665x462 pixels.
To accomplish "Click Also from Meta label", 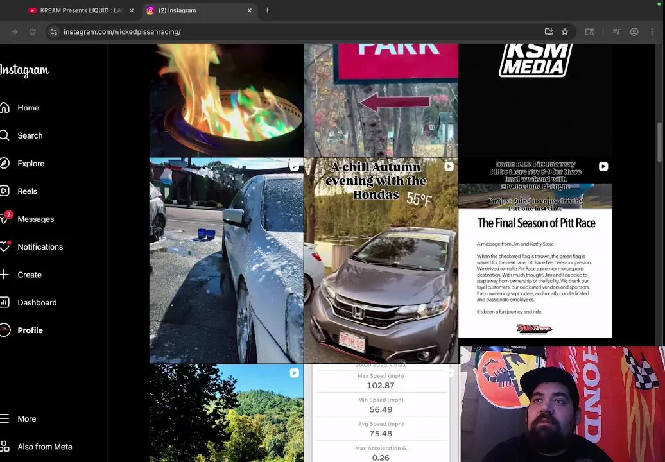I will pyautogui.click(x=45, y=447).
